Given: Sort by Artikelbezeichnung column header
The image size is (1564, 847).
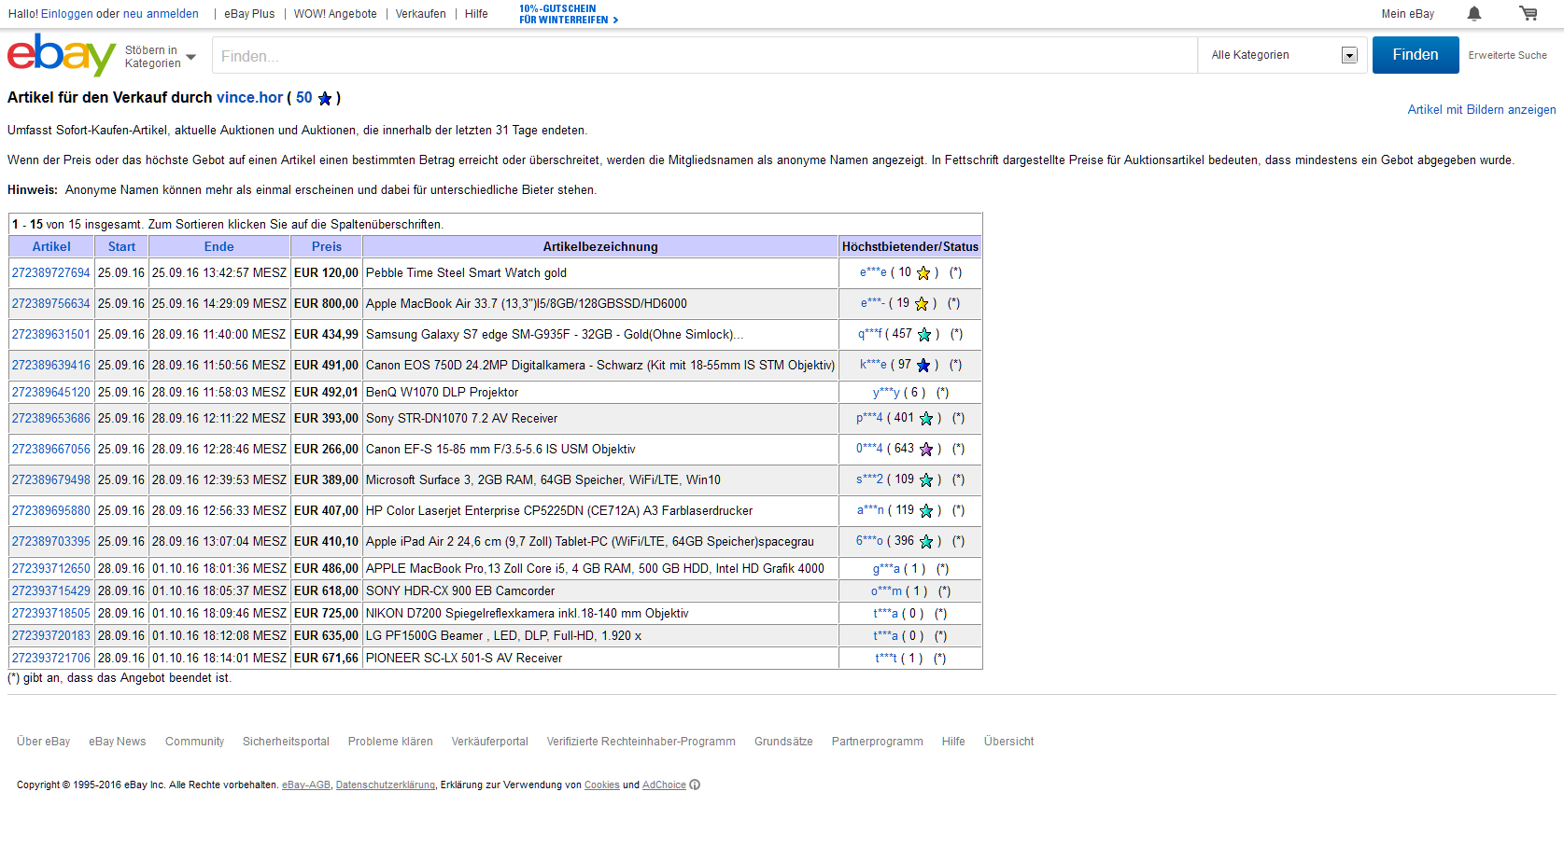Looking at the screenshot, I should tap(600, 247).
